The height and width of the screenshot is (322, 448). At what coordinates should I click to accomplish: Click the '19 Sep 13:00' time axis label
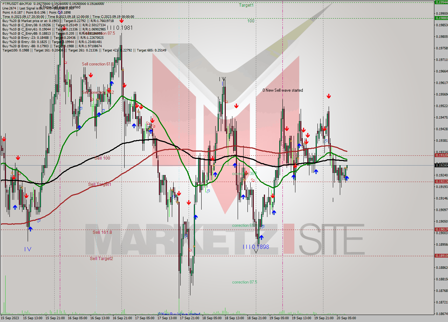[x=301, y=318]
